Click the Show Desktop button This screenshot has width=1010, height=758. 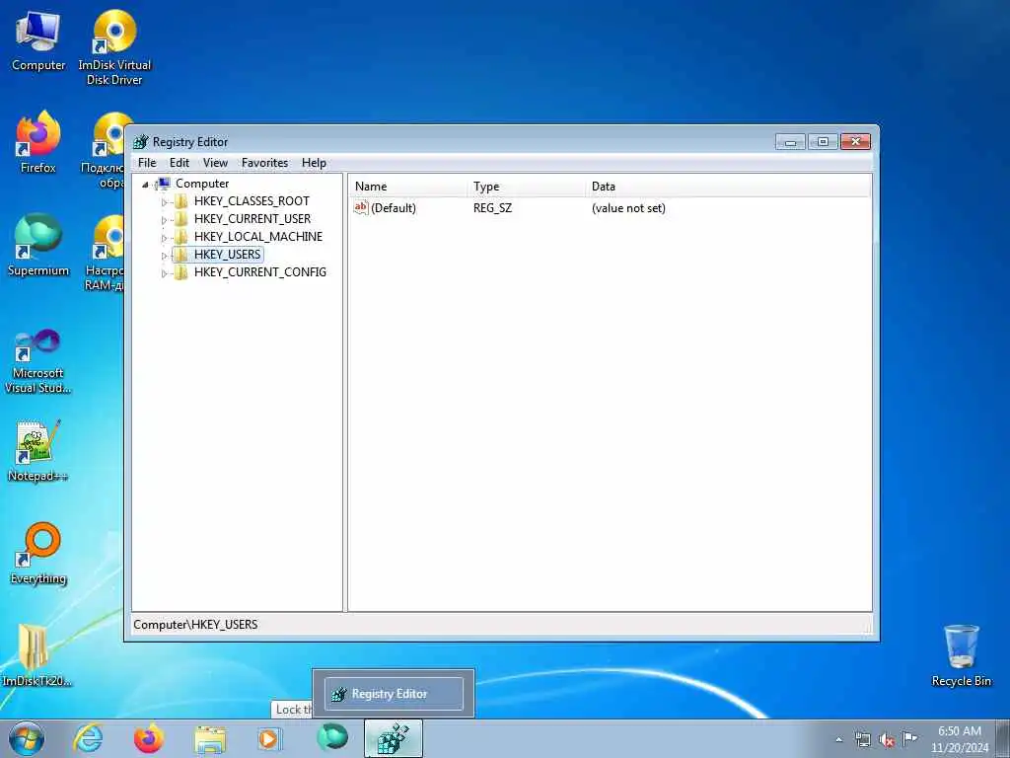[x=1003, y=739]
